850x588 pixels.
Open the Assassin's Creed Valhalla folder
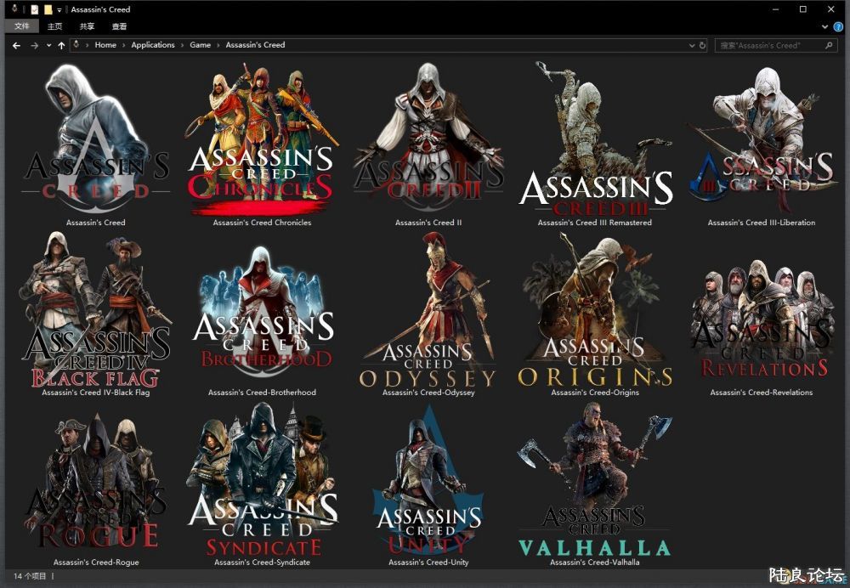594,483
